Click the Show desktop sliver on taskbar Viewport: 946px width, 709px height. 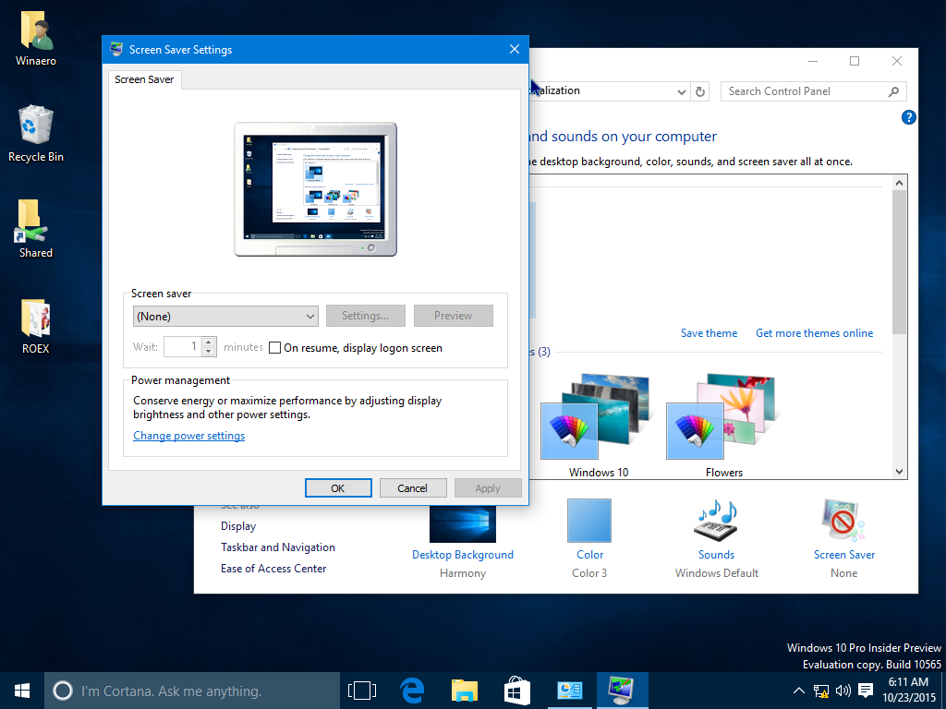click(943, 691)
